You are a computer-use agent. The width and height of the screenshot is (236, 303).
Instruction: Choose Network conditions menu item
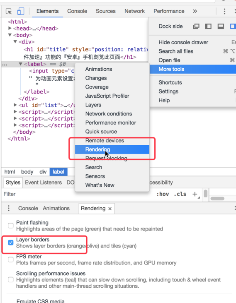click(x=112, y=113)
